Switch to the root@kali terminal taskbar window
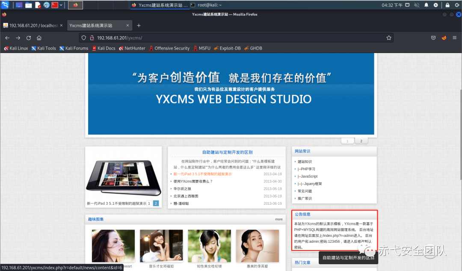The image size is (462, 271). pyautogui.click(x=206, y=5)
